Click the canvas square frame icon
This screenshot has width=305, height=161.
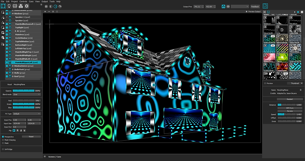(57, 11)
